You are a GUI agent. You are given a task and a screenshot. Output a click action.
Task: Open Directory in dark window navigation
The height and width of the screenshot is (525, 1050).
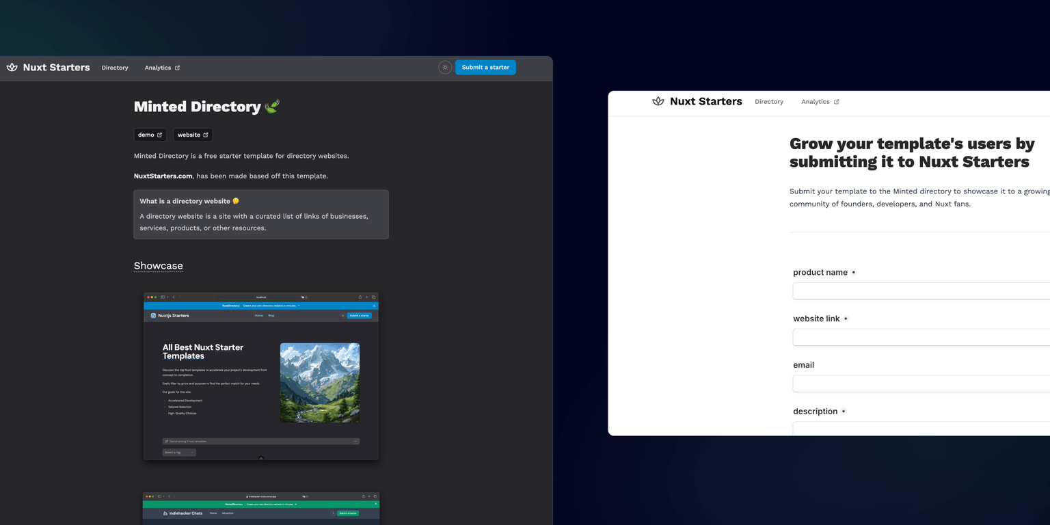coord(115,68)
